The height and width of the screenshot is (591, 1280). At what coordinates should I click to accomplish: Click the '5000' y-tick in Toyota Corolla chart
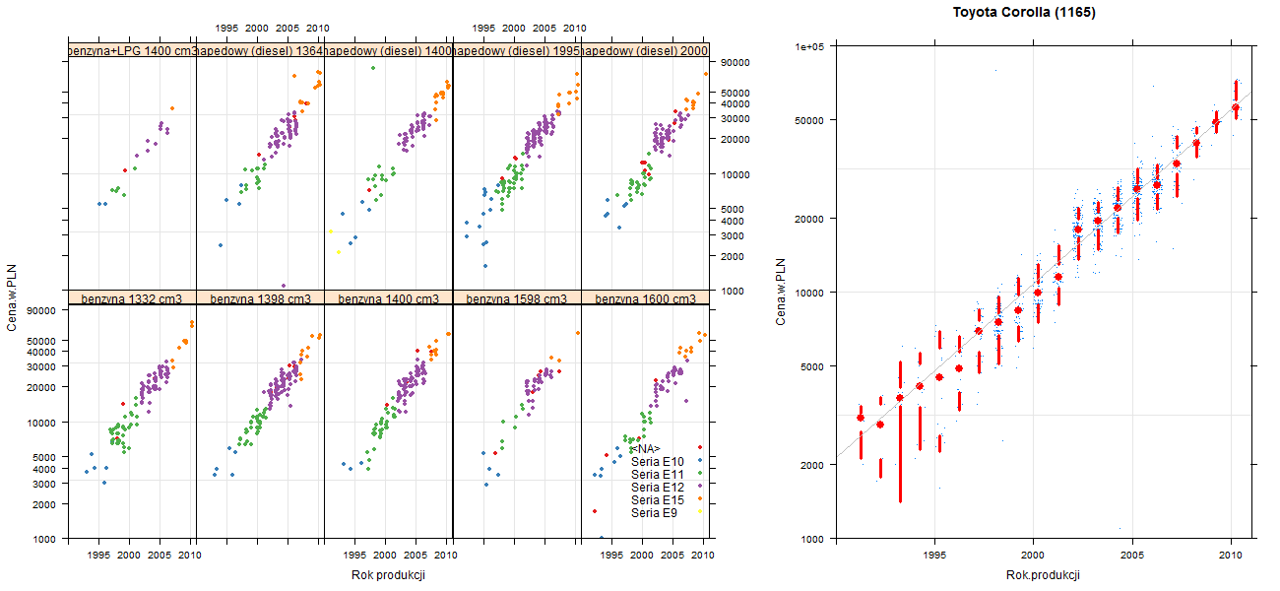(x=812, y=365)
